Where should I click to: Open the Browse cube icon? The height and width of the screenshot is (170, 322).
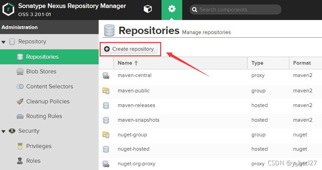(x=148, y=9)
